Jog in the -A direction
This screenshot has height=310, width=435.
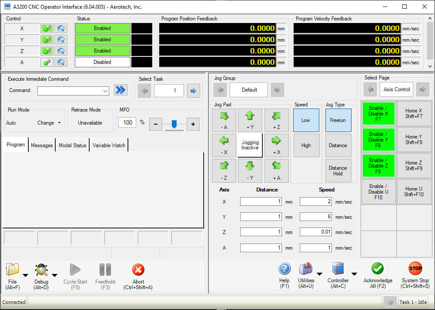(x=224, y=120)
